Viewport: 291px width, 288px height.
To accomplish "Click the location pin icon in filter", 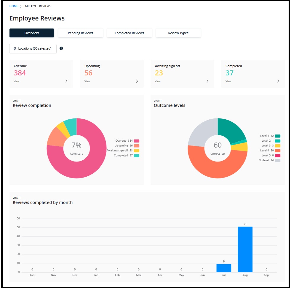I will coord(15,48).
